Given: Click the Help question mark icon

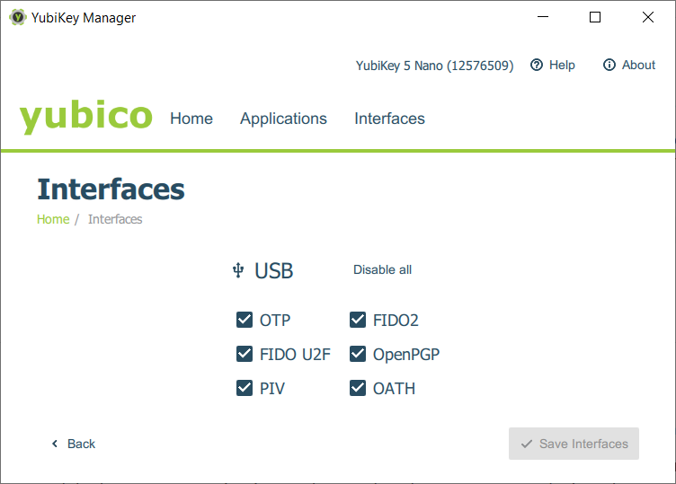Looking at the screenshot, I should 537,65.
